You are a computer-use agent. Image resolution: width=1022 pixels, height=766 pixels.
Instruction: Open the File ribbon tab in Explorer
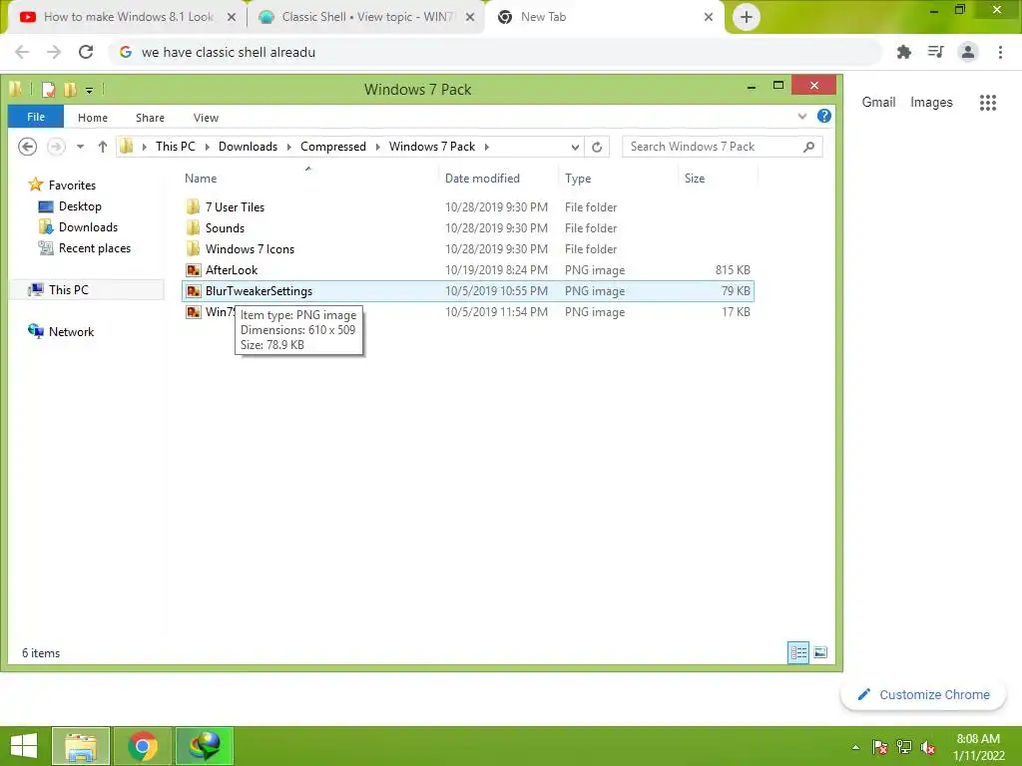[x=36, y=117]
